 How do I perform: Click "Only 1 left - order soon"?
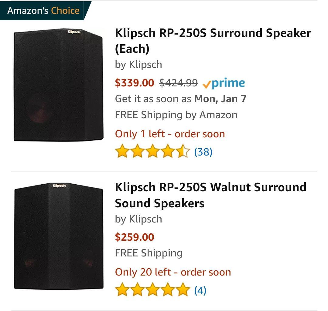click(170, 134)
